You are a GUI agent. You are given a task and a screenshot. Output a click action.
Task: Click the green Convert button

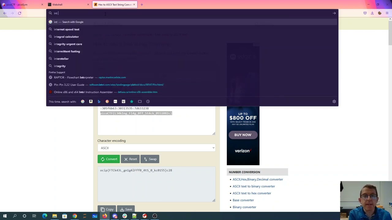click(x=109, y=159)
